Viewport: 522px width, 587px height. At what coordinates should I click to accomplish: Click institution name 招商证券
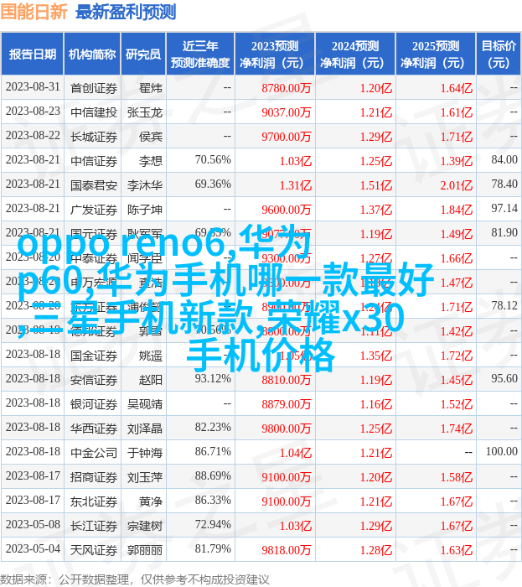tap(94, 477)
